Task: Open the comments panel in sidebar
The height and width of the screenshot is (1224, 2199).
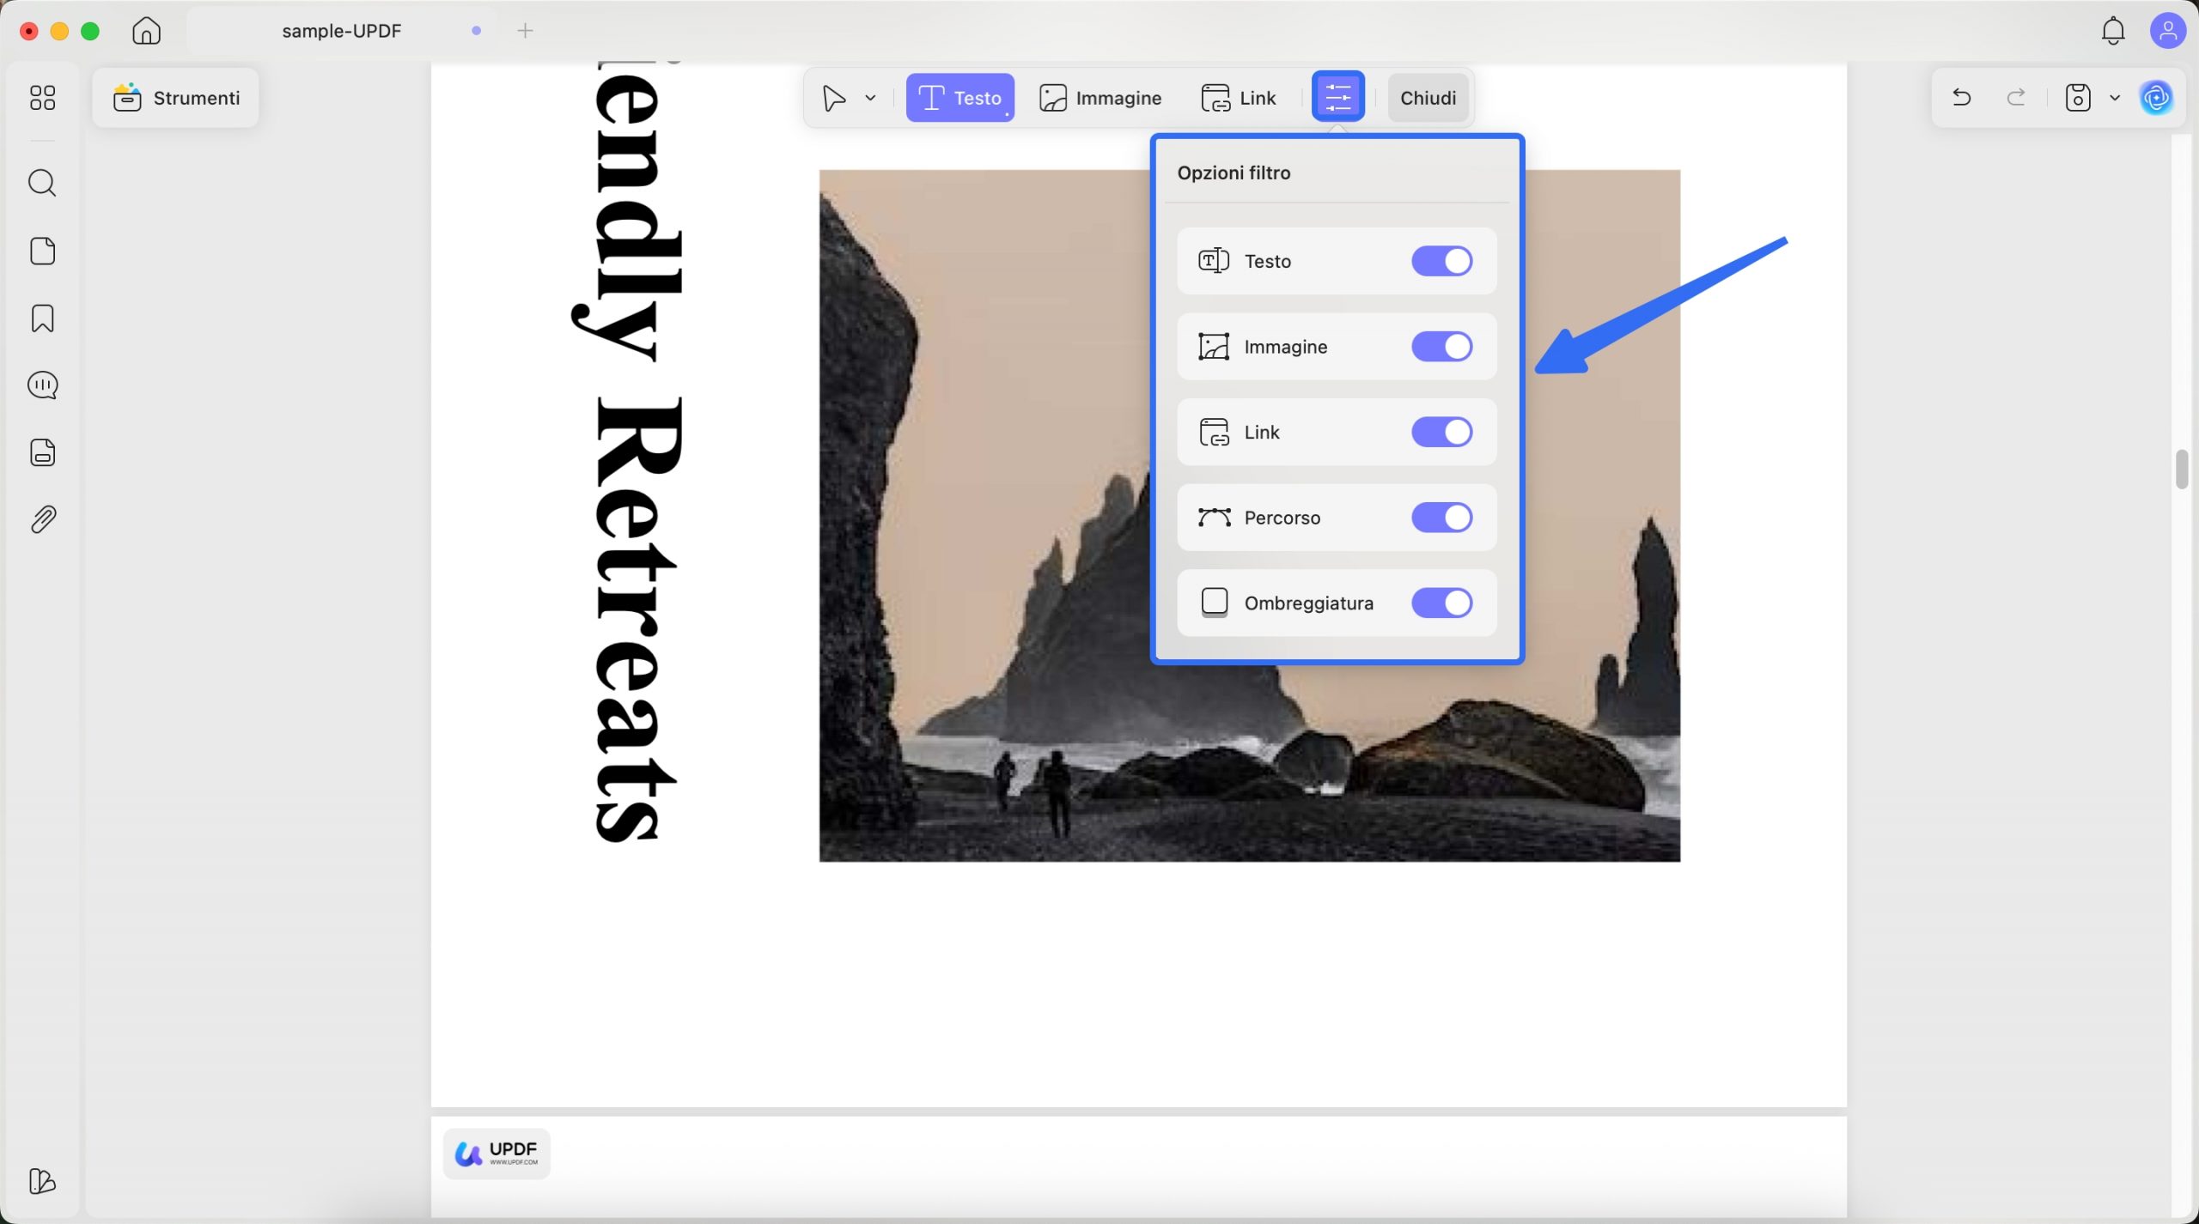Action: (41, 385)
